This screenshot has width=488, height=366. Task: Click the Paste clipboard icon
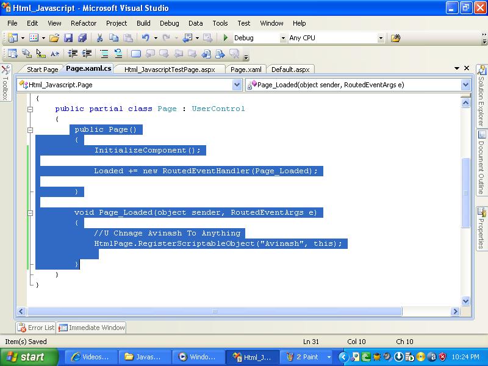[x=128, y=38]
